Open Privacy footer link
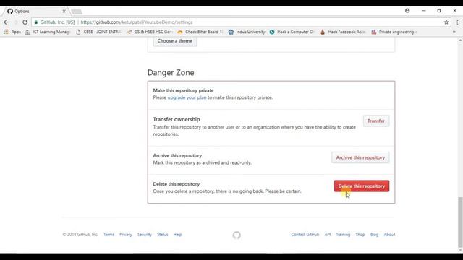Image resolution: width=463 pixels, height=260 pixels. [126, 235]
